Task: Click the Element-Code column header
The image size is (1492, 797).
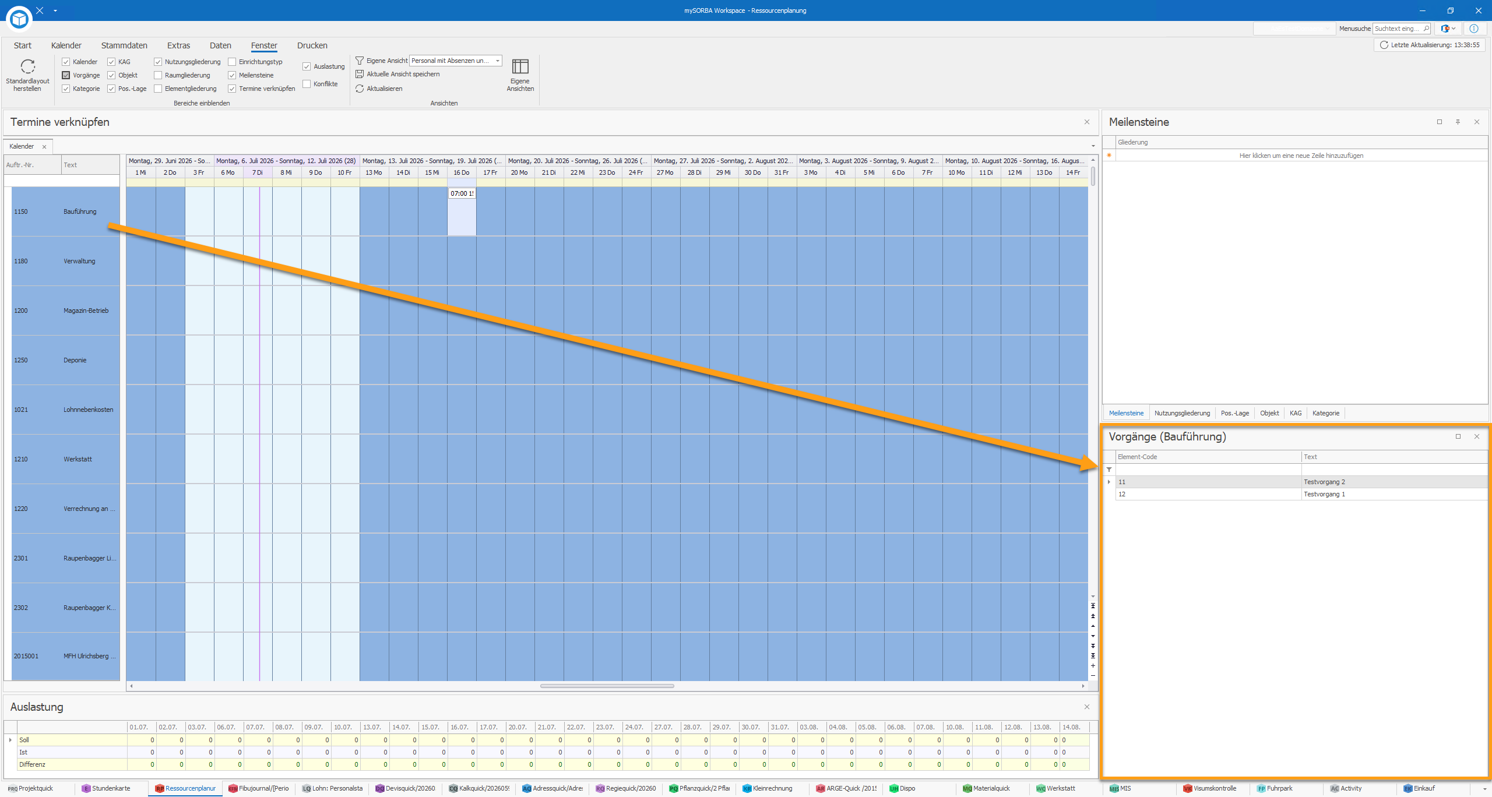Action: point(1208,457)
